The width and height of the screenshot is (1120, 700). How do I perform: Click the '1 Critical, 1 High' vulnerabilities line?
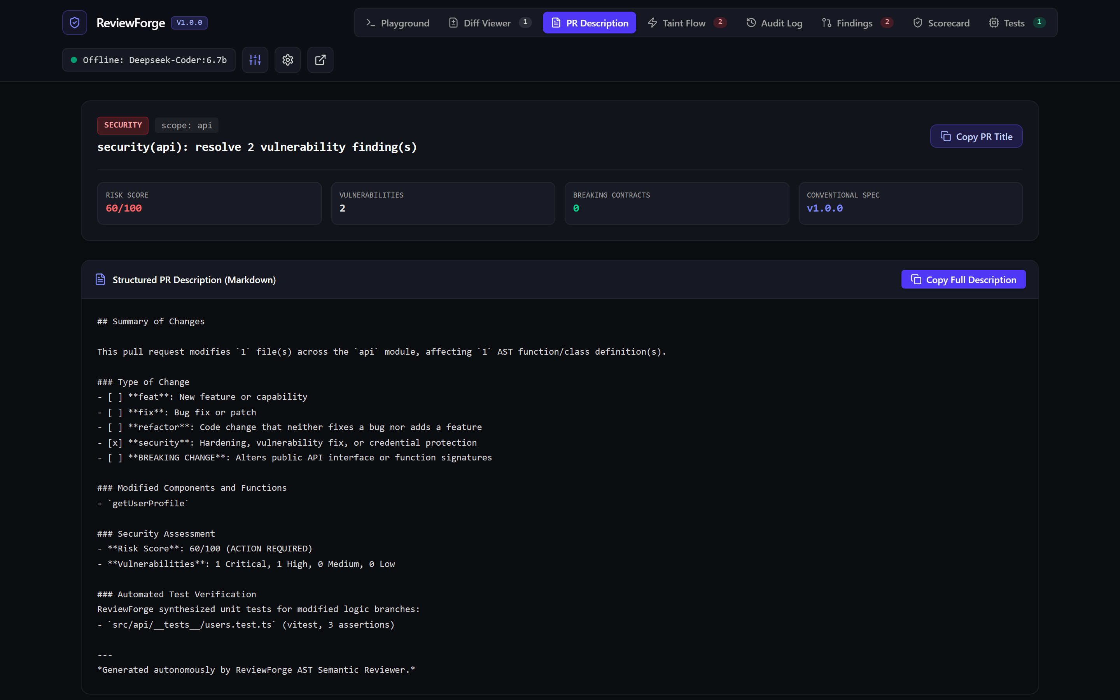point(246,564)
